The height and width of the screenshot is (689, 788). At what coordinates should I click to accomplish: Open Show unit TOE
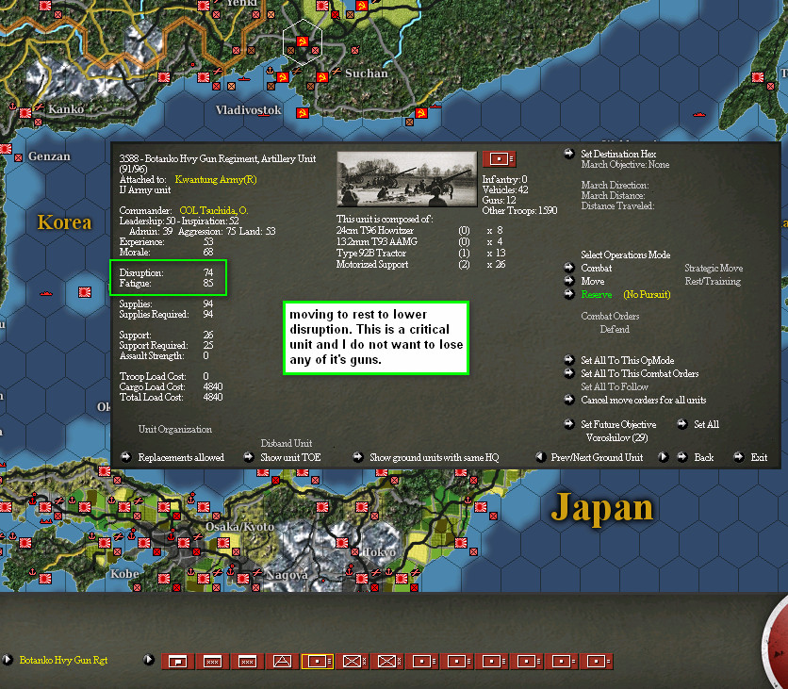[x=290, y=457]
